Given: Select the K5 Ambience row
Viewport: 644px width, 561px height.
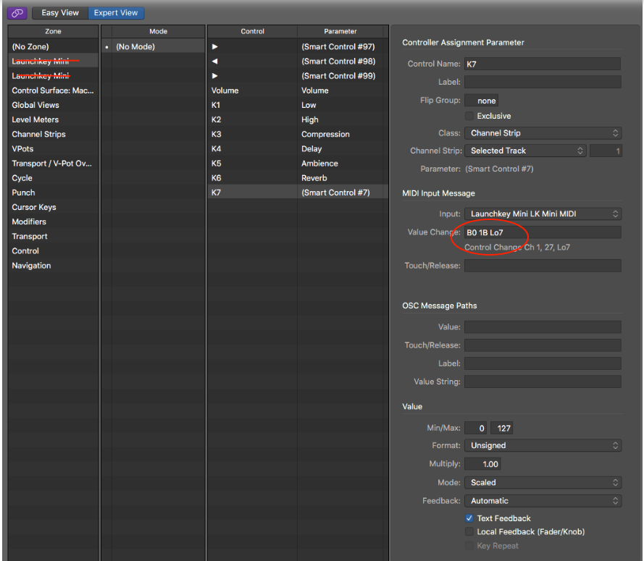Looking at the screenshot, I should click(x=298, y=164).
